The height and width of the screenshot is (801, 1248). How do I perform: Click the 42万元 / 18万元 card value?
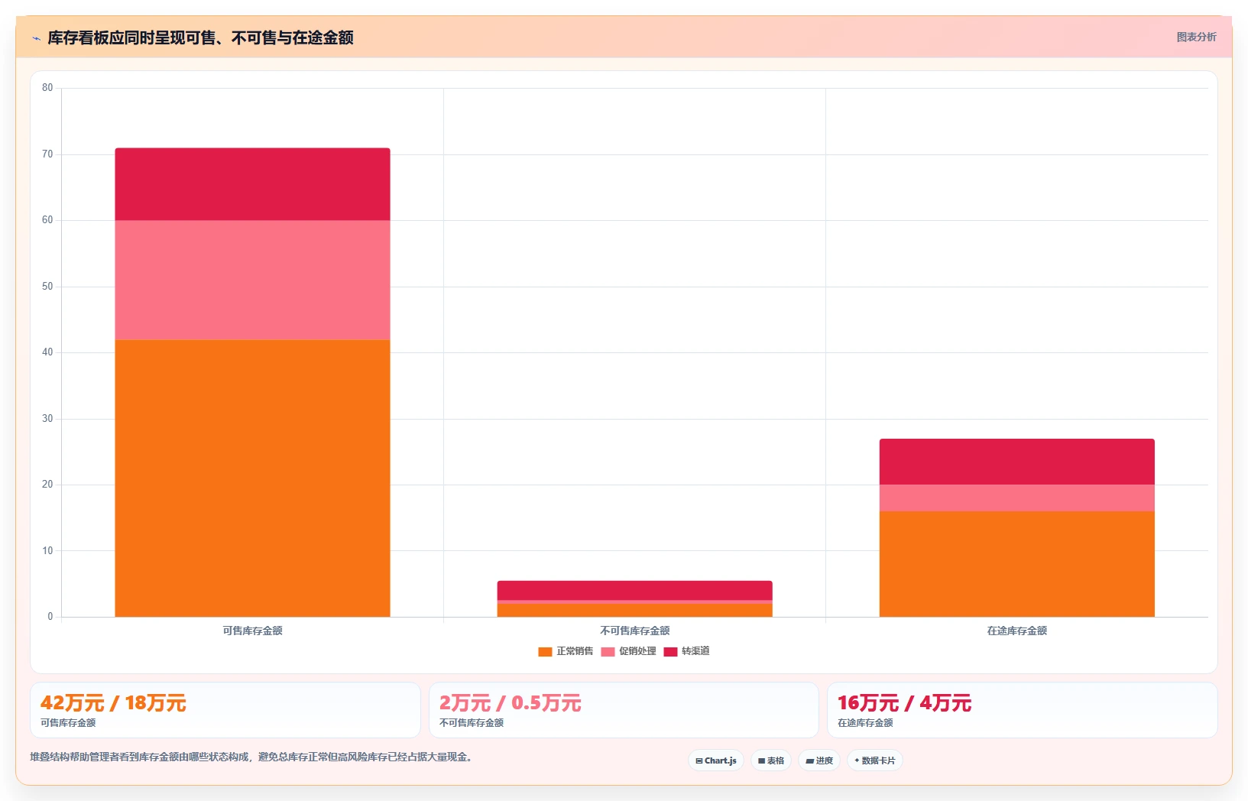point(113,703)
